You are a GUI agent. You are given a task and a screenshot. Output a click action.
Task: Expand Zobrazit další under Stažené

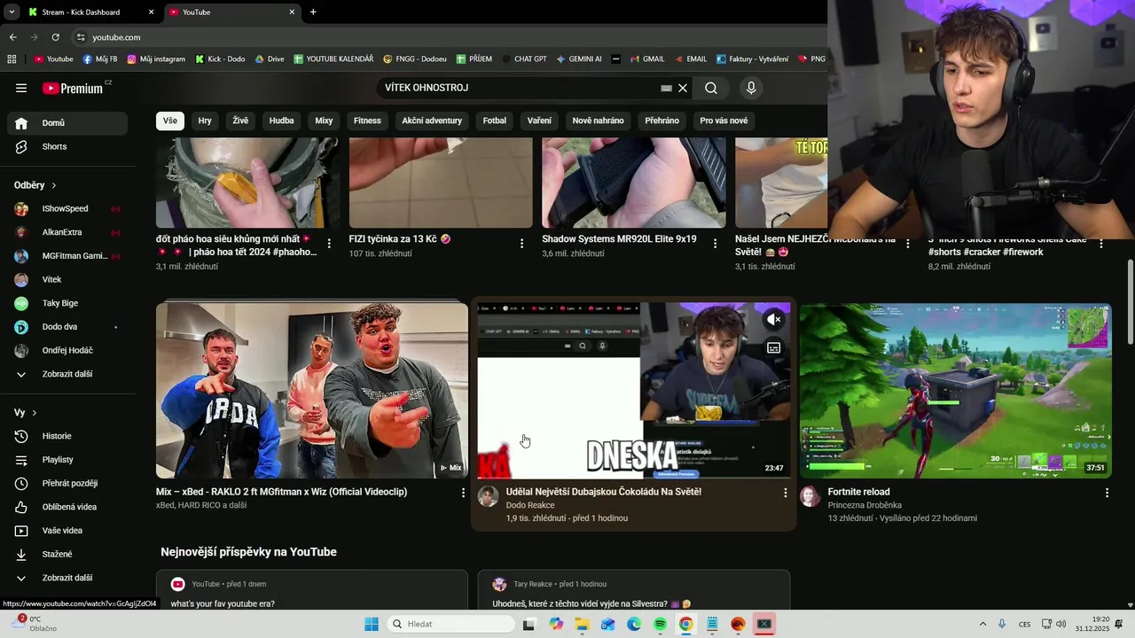67,578
